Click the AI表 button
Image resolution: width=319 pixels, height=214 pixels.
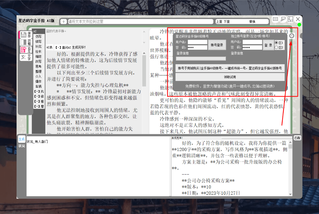tap(49, 47)
